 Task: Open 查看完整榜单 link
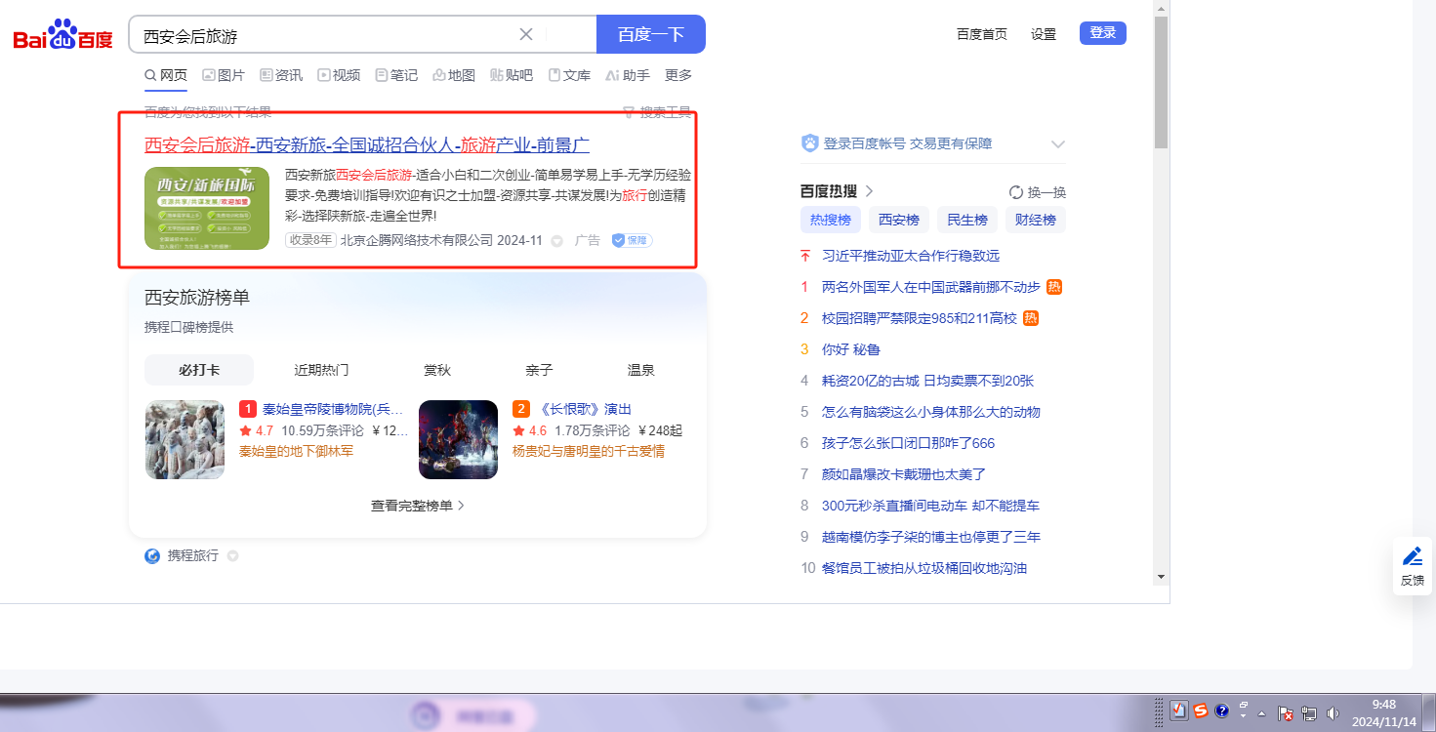point(417,506)
